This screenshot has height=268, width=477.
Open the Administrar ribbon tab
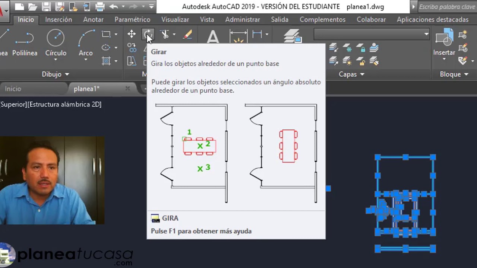pos(243,19)
